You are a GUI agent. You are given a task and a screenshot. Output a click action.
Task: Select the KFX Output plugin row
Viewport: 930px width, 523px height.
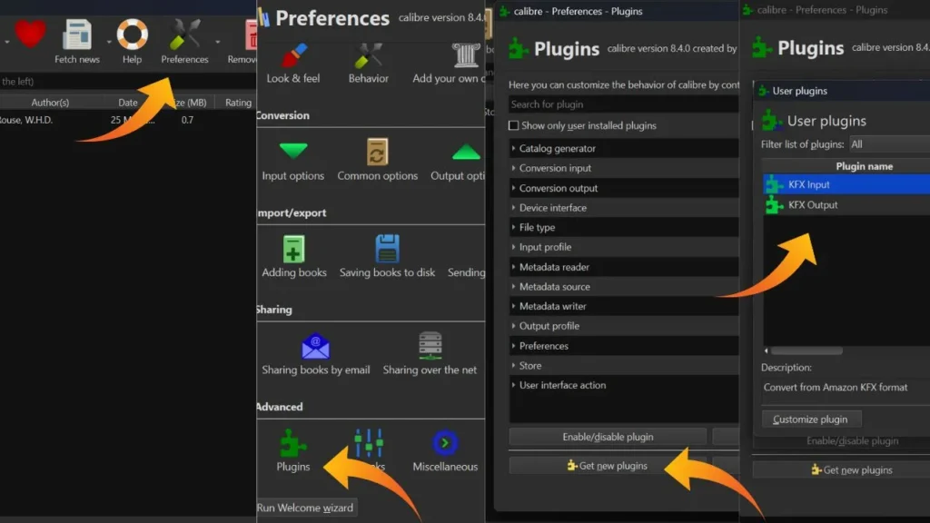[x=846, y=204]
